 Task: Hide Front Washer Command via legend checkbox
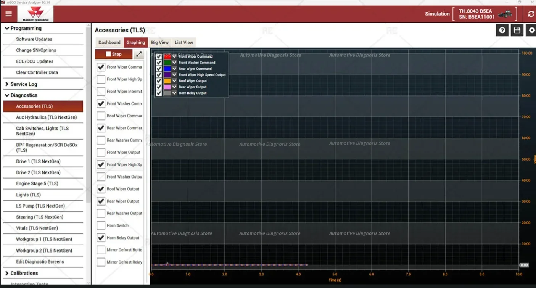159,63
